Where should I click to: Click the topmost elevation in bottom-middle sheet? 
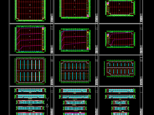click(x=75, y=90)
